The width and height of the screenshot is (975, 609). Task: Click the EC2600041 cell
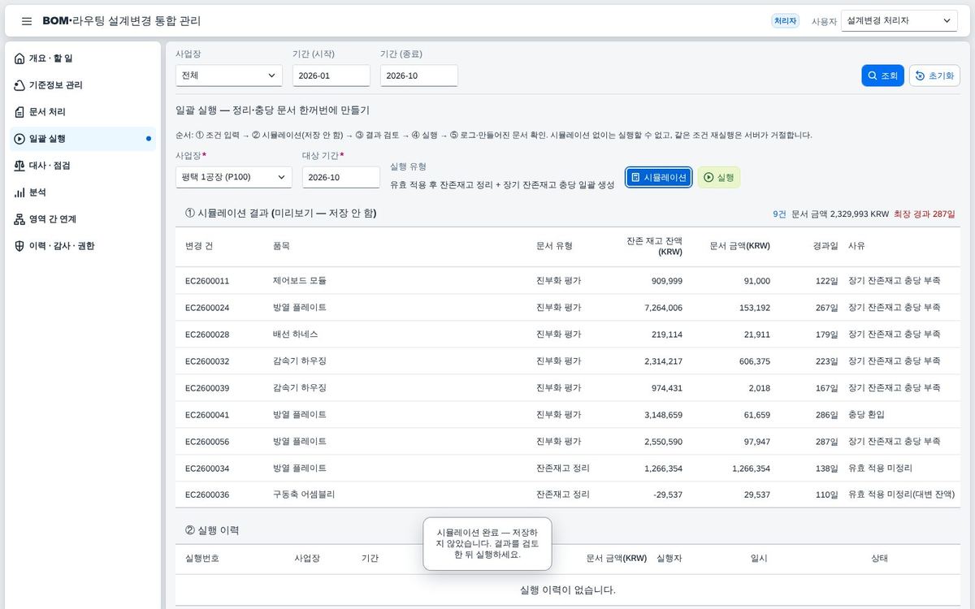[x=207, y=415]
